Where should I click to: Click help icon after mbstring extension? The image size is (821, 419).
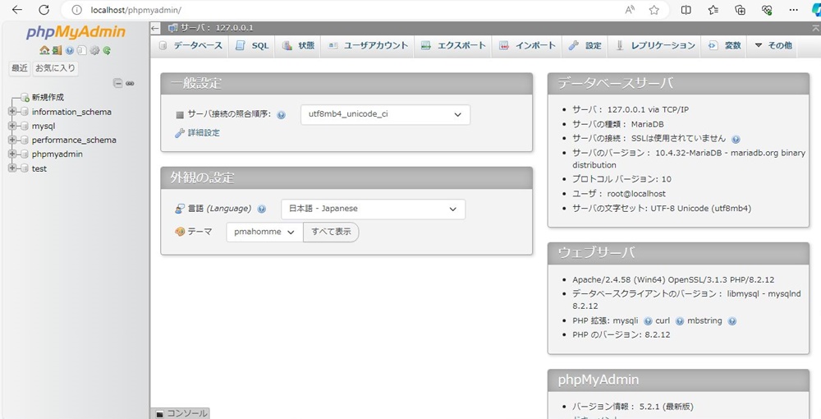tap(732, 320)
